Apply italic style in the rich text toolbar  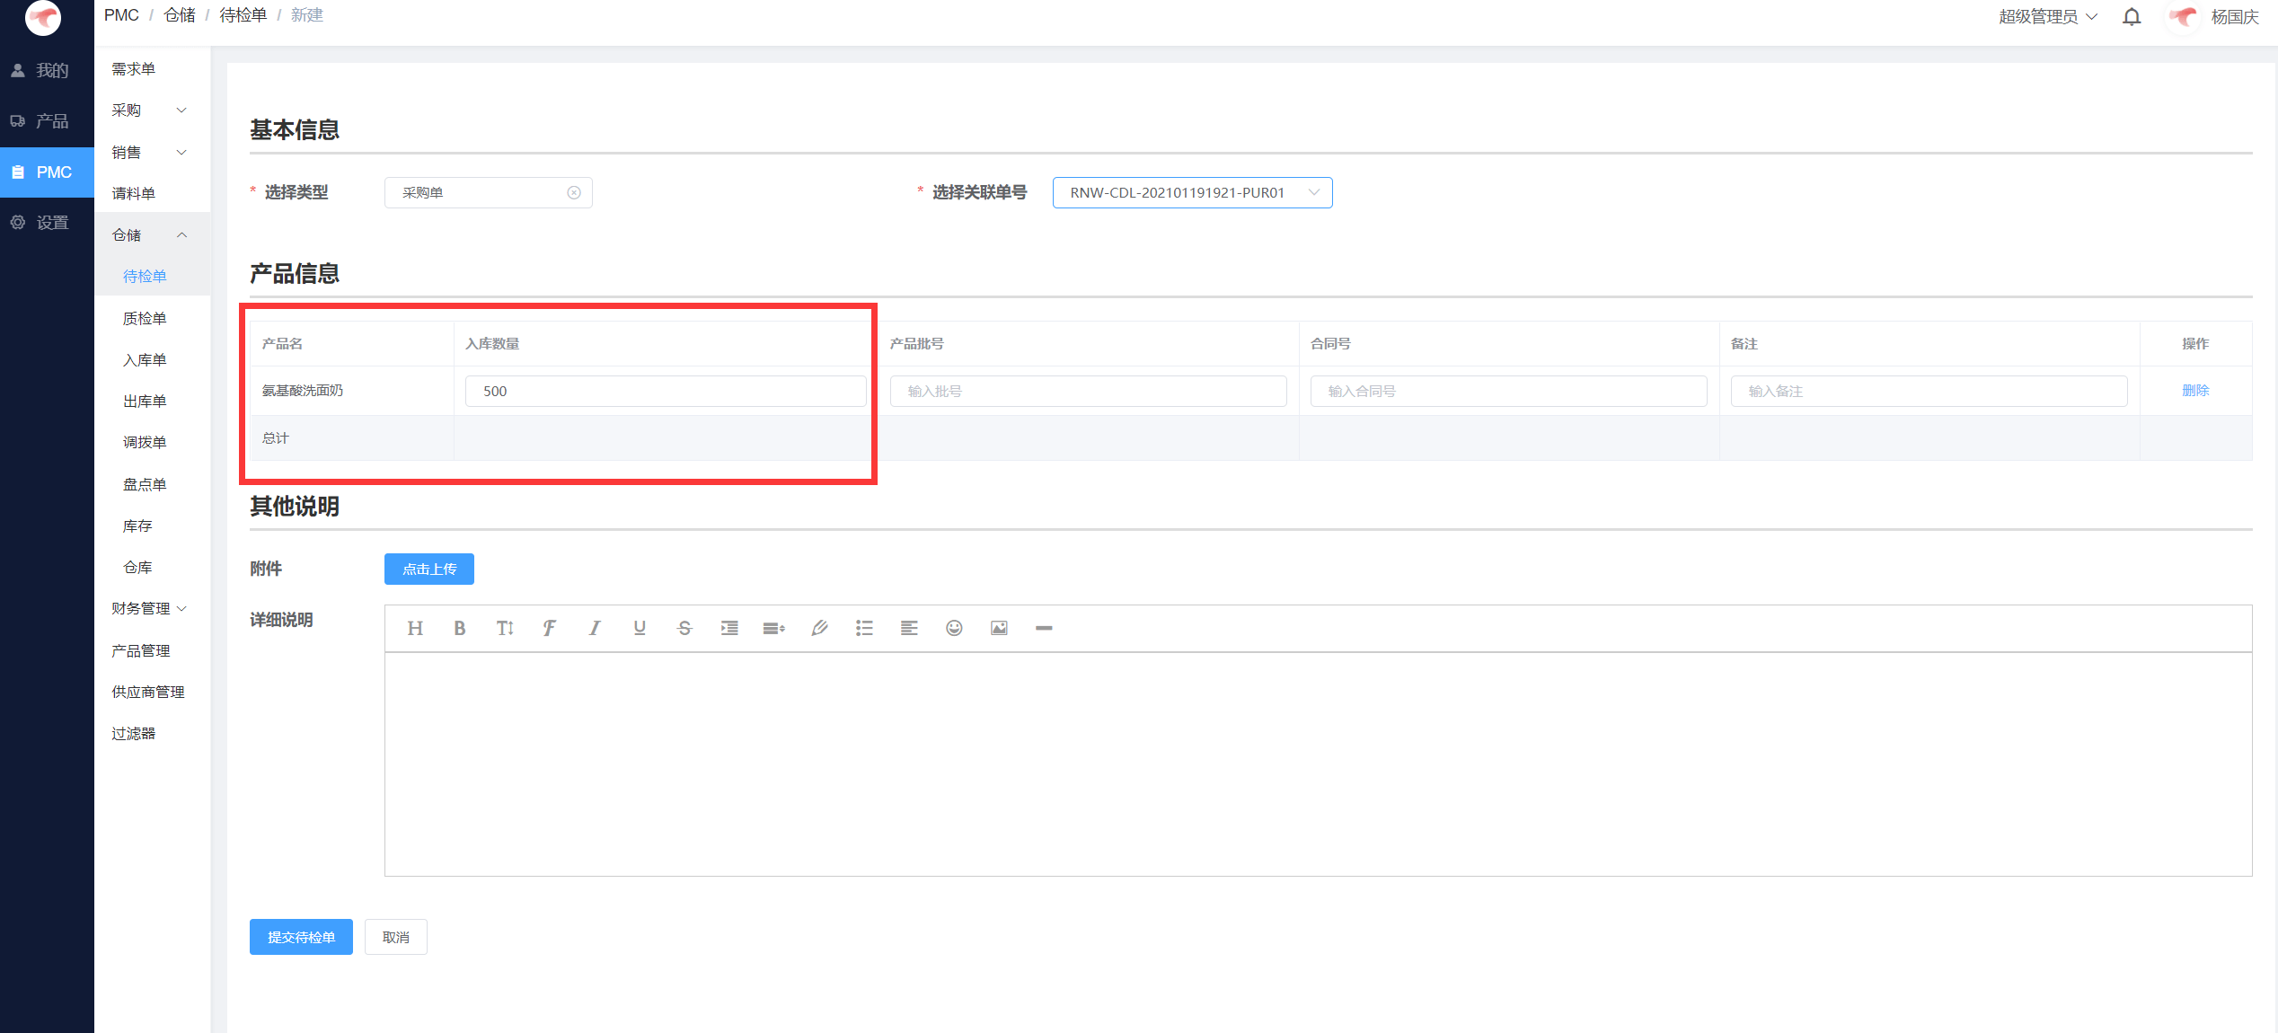pos(594,628)
